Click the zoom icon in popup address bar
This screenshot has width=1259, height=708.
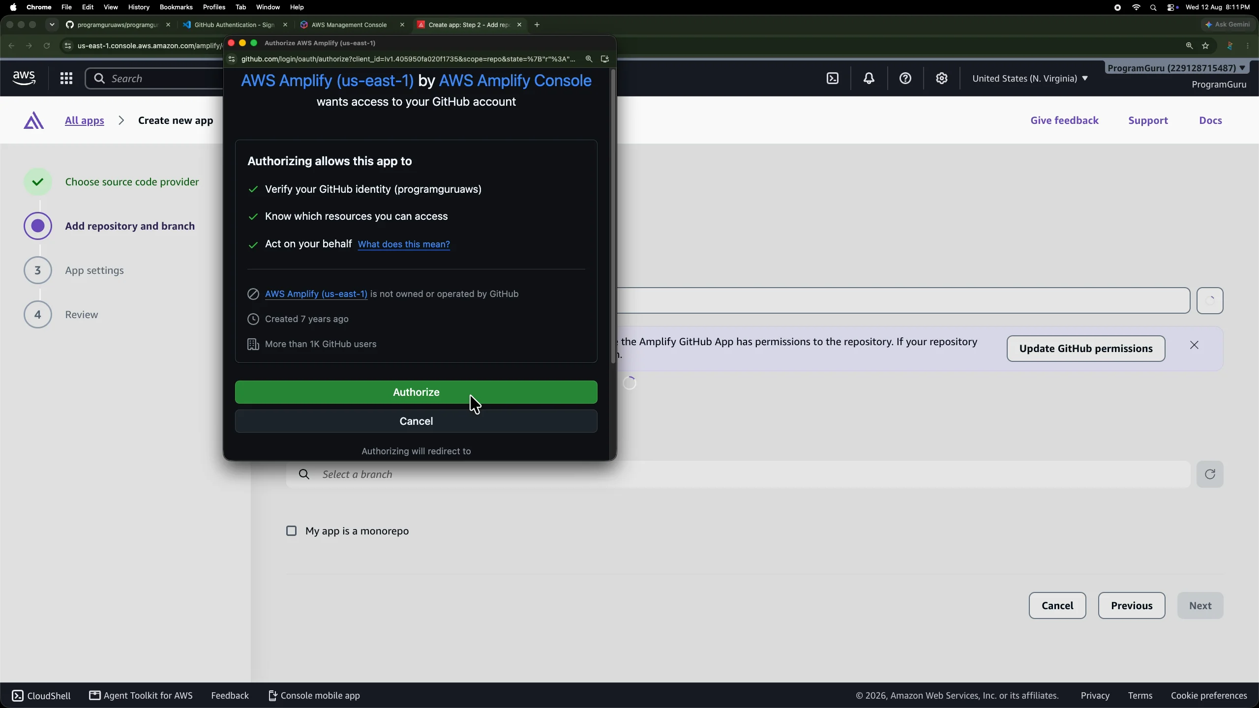(x=589, y=59)
